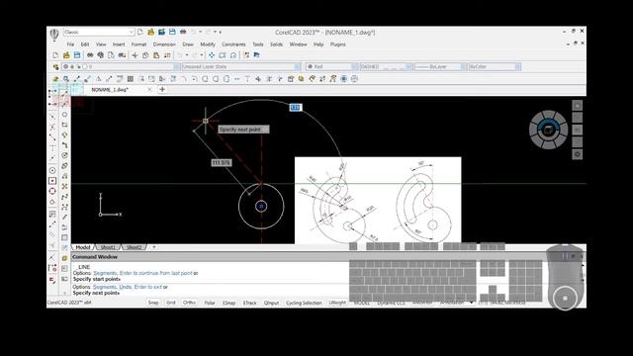Open the Classic workspace dropdown
The width and height of the screenshot is (633, 356).
[99, 32]
